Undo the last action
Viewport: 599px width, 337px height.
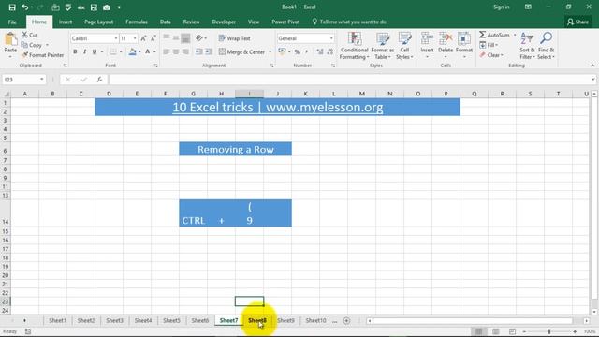25,7
